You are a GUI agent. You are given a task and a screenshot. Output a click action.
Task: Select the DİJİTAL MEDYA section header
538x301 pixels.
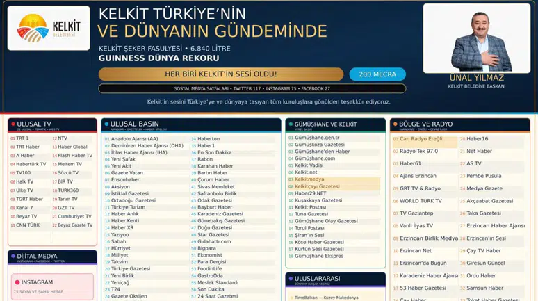pos(52,257)
